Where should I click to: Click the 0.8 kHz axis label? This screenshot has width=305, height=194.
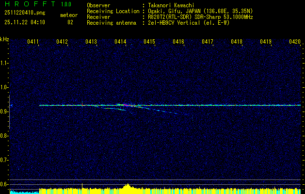tap(4, 136)
